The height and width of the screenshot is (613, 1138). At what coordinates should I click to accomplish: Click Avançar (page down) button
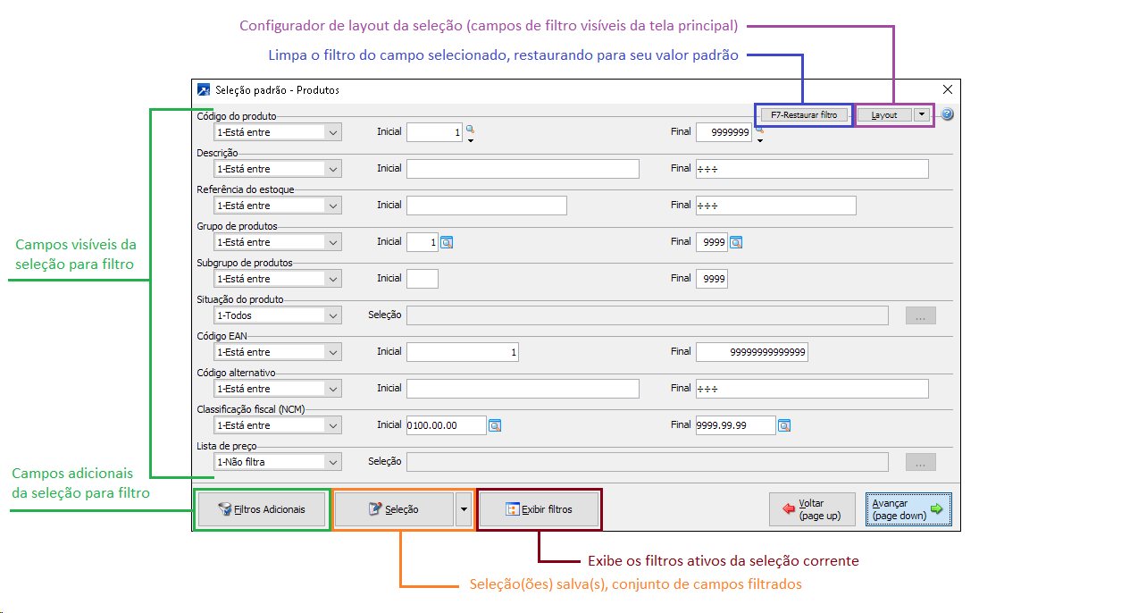(908, 509)
